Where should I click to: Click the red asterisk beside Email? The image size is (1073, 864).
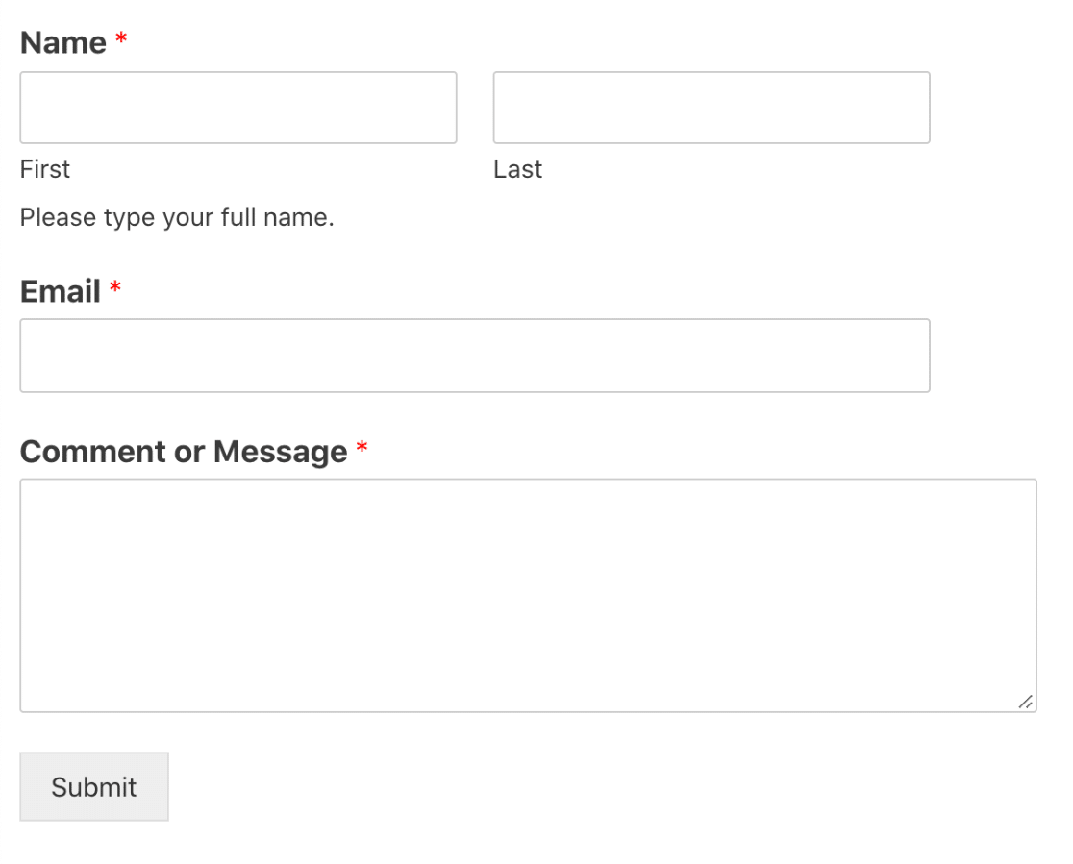point(115,286)
